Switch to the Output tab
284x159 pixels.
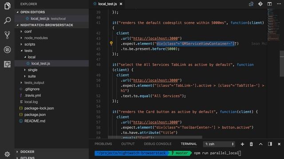coord(128,144)
